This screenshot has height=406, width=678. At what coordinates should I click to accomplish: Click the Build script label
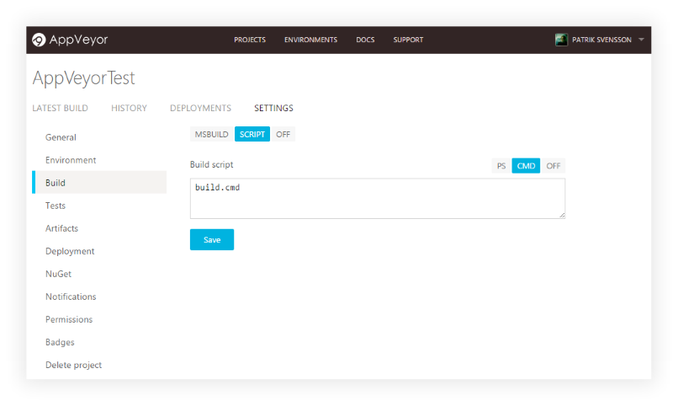coord(211,164)
